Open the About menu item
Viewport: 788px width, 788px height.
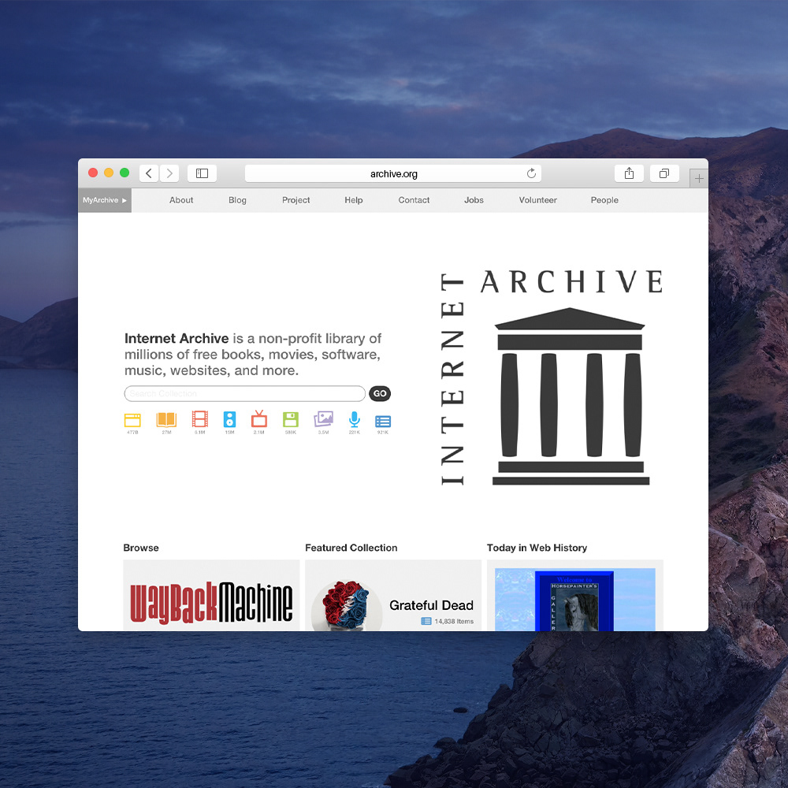(x=181, y=200)
